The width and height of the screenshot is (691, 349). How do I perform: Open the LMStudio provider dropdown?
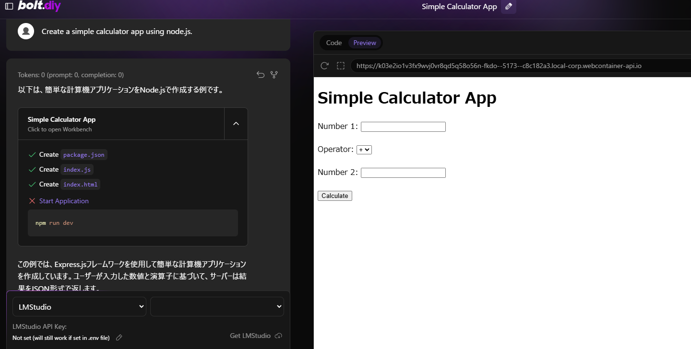click(x=79, y=306)
